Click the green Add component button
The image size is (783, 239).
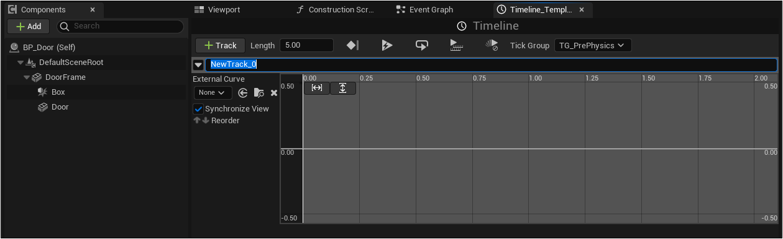[x=29, y=27]
